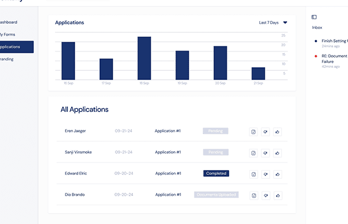This screenshot has height=224, width=348.
Task: Click the red unread dot on Document Failure
Action: [x=316, y=56]
